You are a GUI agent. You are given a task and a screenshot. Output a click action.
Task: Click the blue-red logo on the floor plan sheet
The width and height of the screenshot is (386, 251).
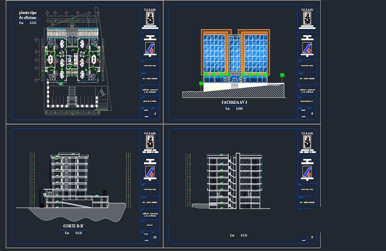(x=150, y=47)
